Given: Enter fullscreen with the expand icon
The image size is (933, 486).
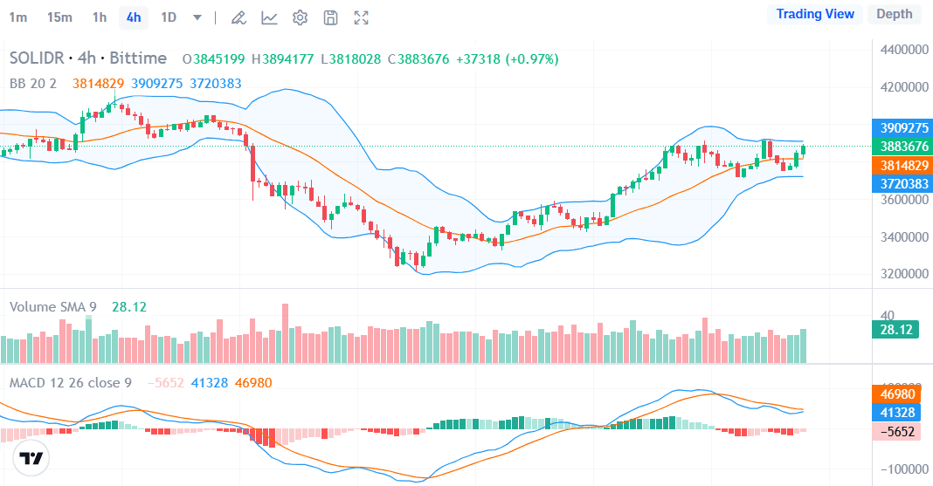Looking at the screenshot, I should [361, 17].
